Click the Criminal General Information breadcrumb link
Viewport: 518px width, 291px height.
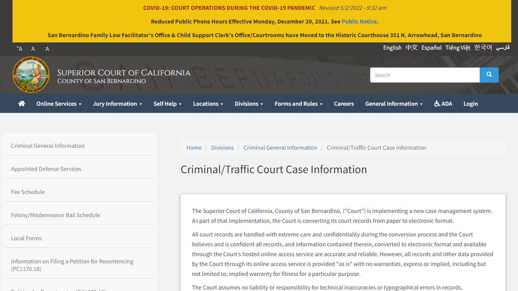coord(280,147)
